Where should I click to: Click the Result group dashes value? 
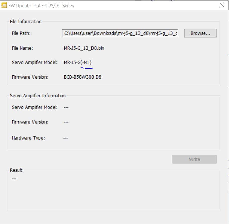(14, 179)
